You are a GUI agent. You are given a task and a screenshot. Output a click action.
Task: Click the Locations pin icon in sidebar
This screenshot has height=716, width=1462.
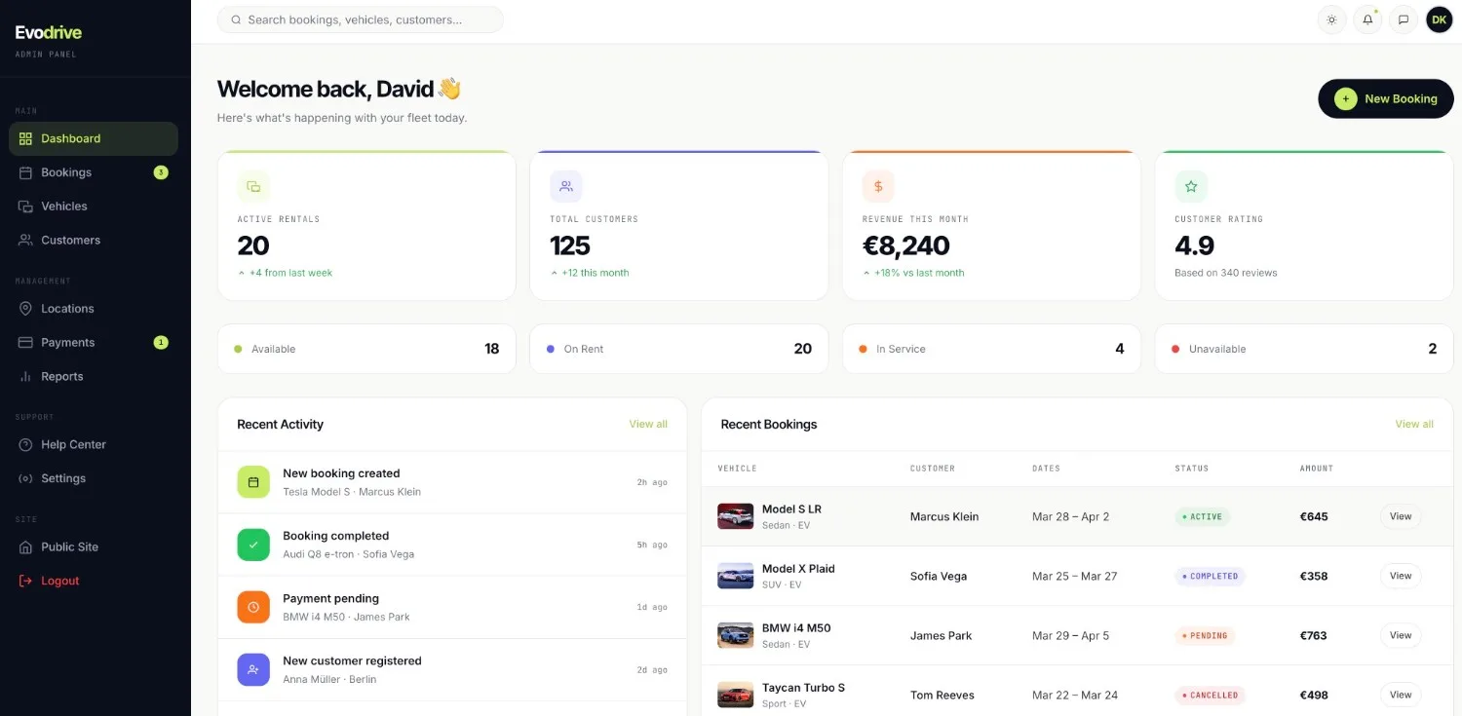tap(25, 309)
